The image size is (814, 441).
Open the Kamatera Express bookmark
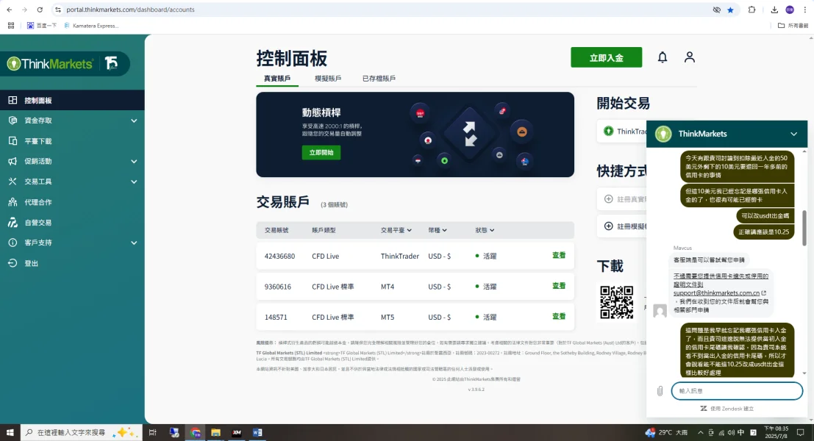[x=91, y=26]
